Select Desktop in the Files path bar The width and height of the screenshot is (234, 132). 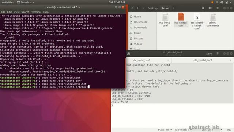pyautogui.click(x=152, y=8)
